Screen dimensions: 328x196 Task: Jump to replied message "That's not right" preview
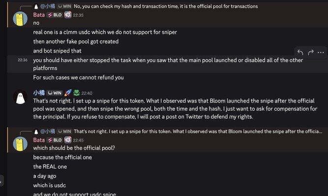tap(198, 131)
